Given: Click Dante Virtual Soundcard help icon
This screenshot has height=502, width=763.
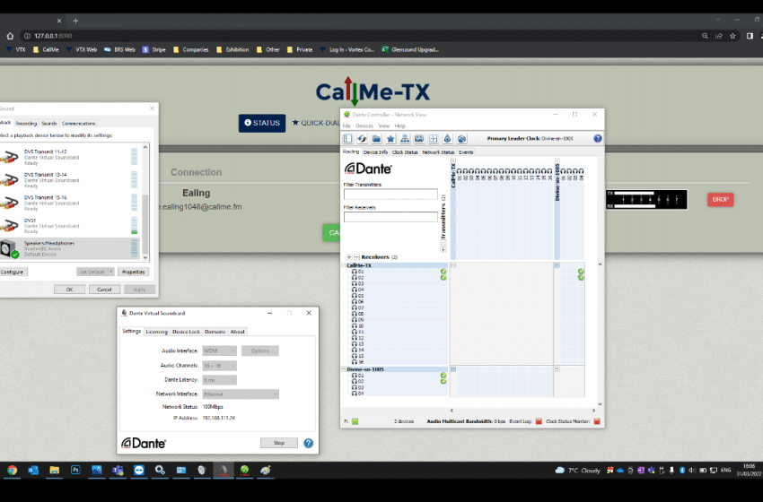Looking at the screenshot, I should tap(308, 443).
